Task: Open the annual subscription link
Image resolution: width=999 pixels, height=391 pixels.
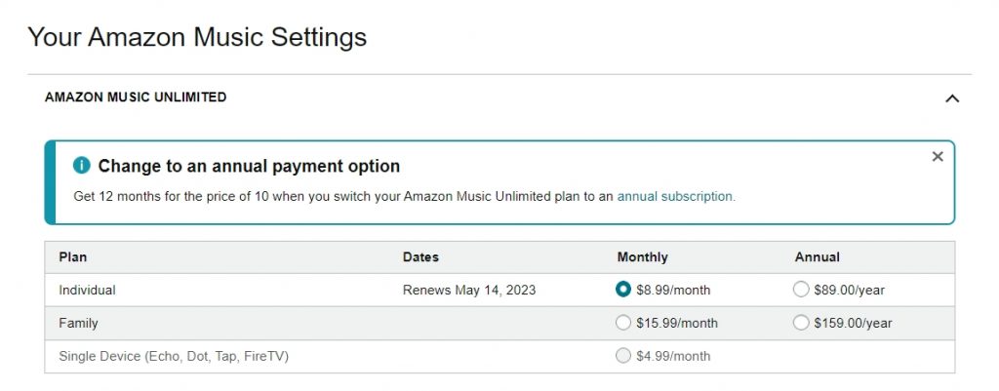Action: pos(676,196)
